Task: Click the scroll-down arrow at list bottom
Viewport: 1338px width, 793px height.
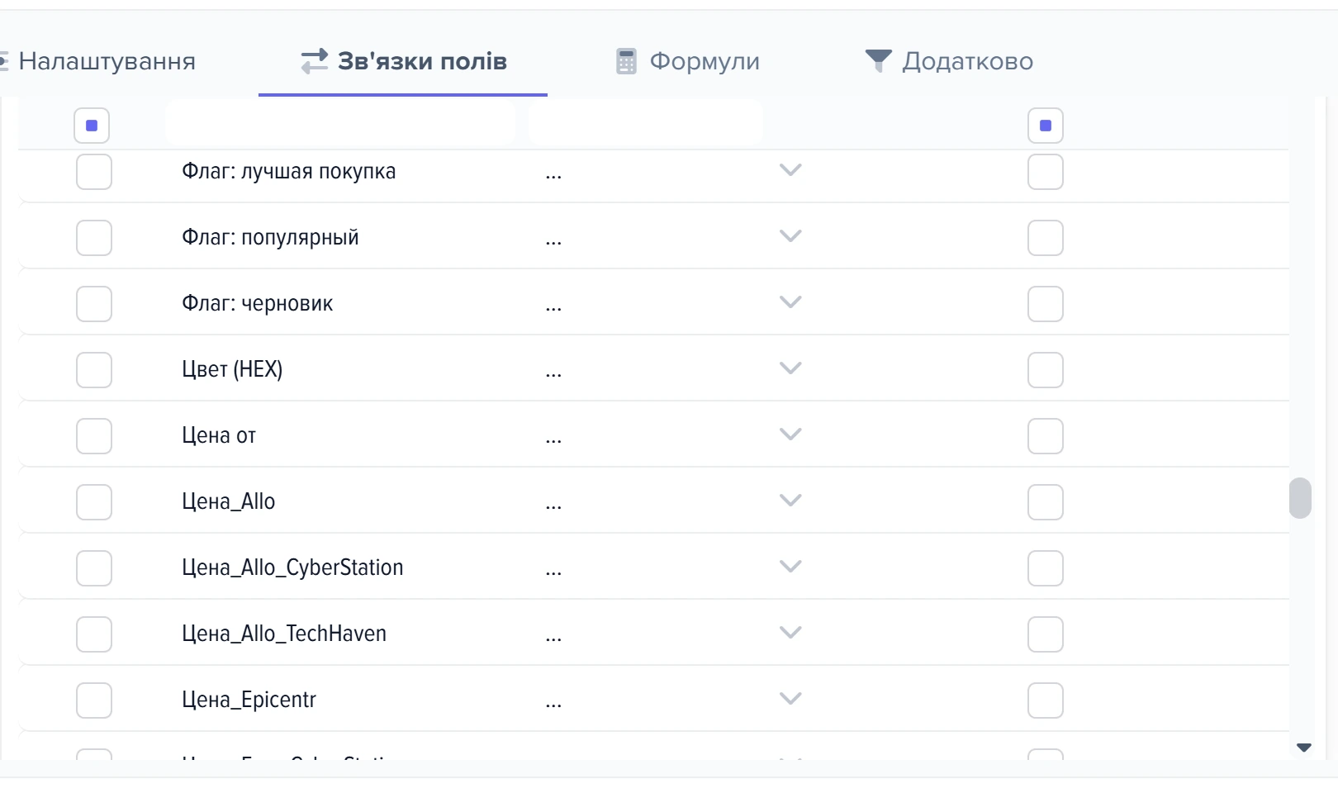Action: (x=1304, y=748)
